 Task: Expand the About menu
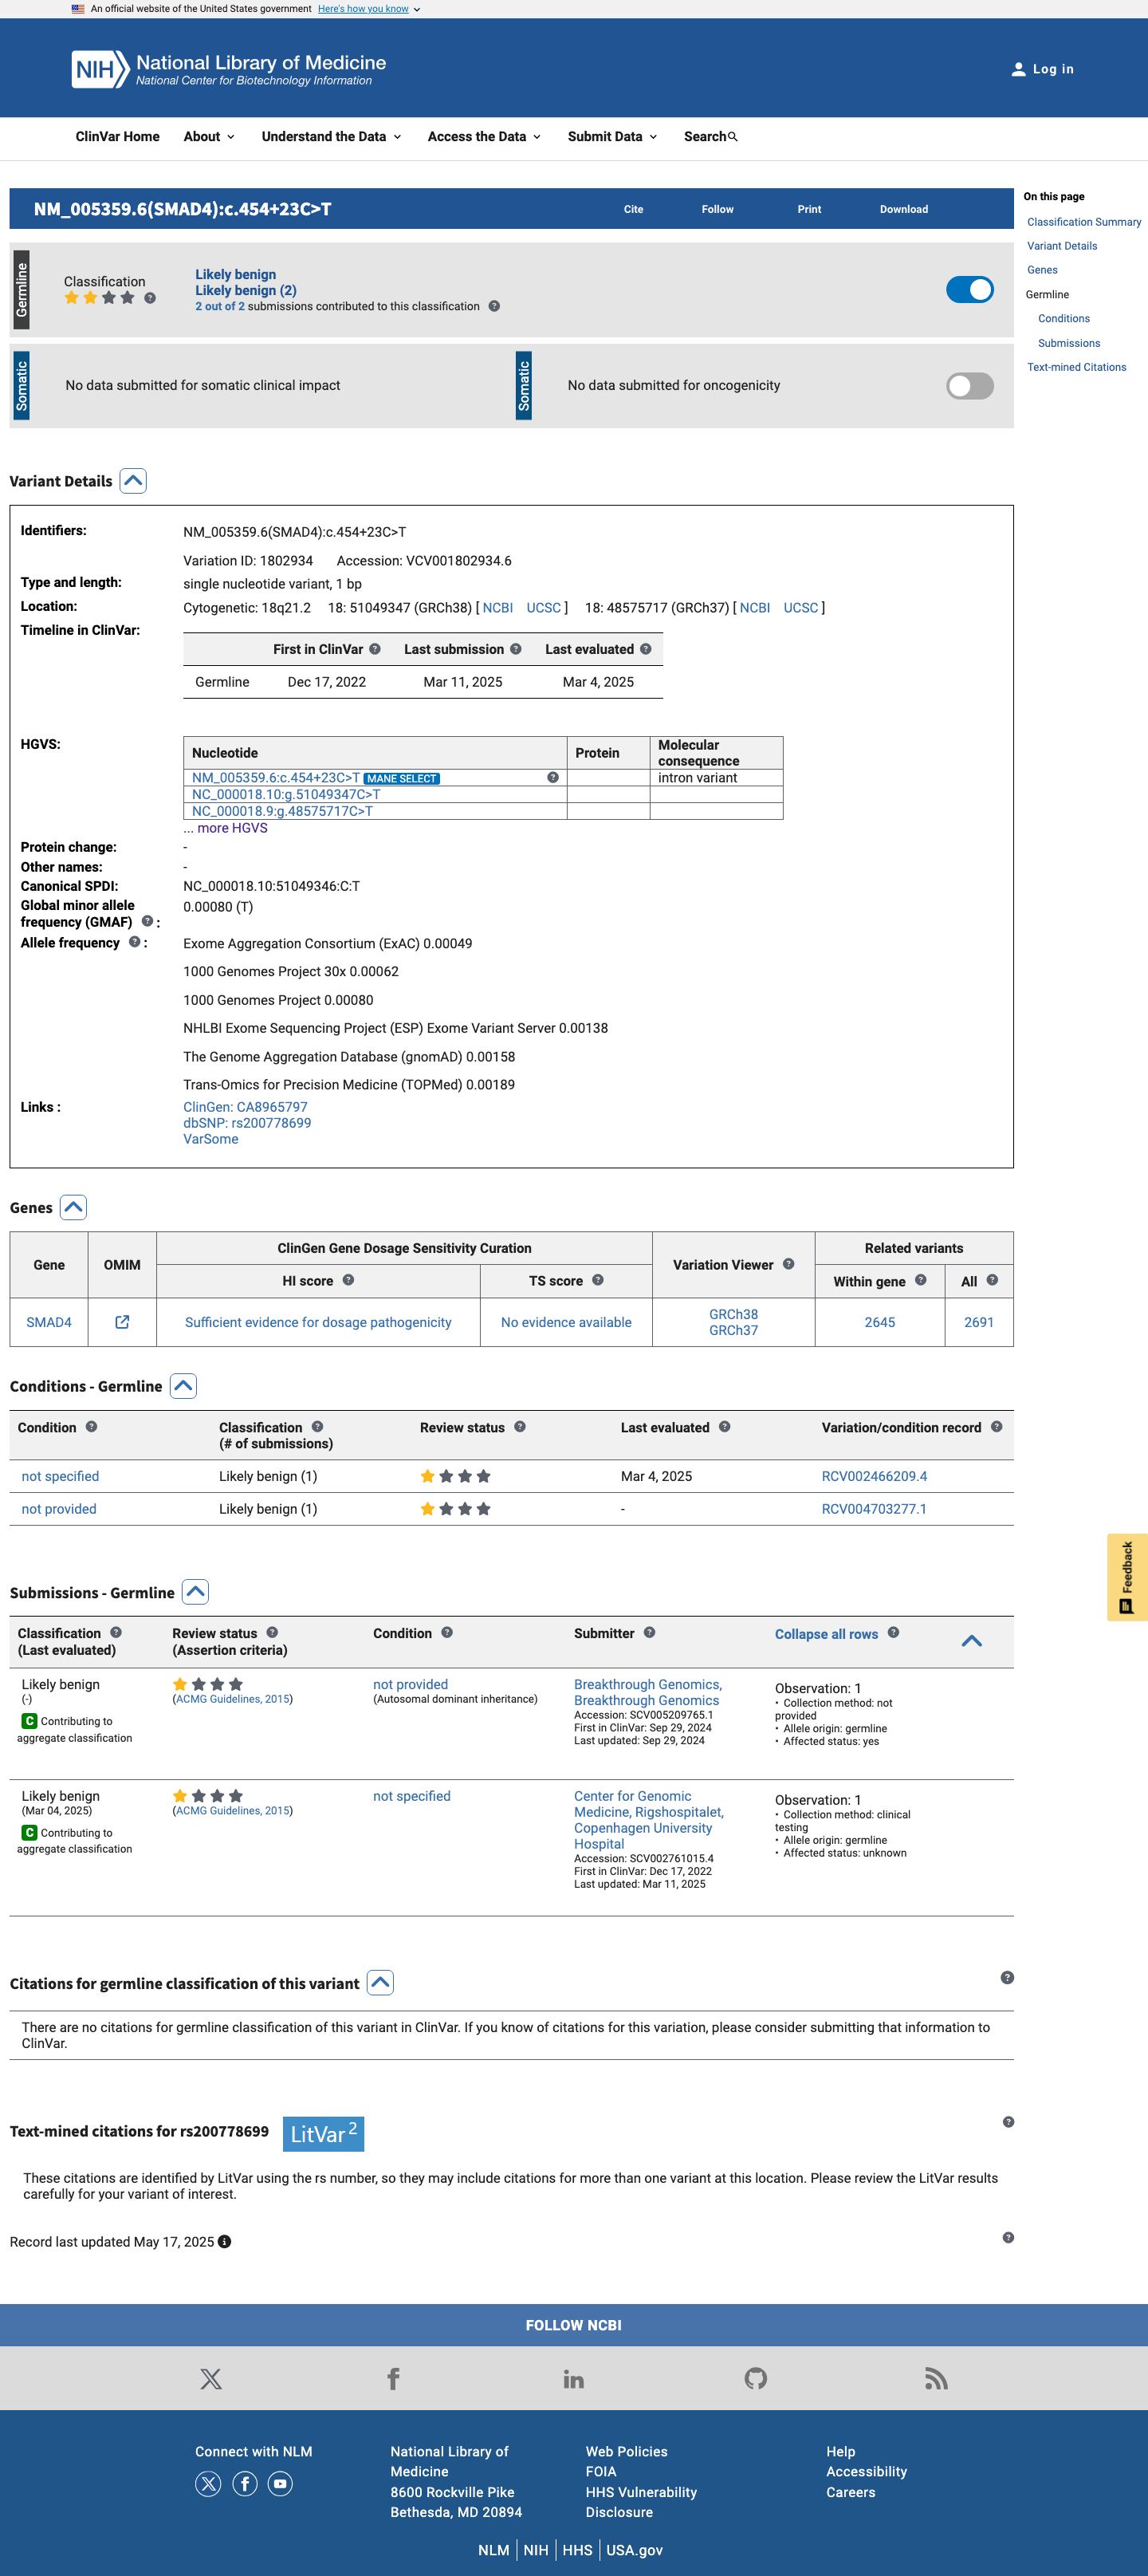click(209, 137)
